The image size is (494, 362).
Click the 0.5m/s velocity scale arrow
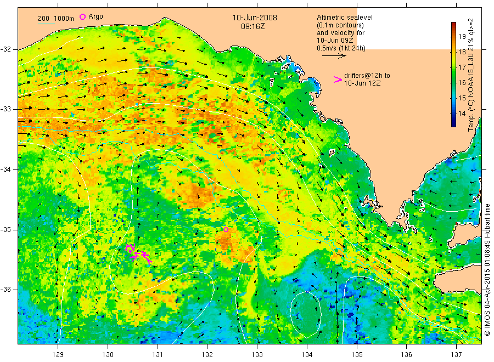(334, 56)
